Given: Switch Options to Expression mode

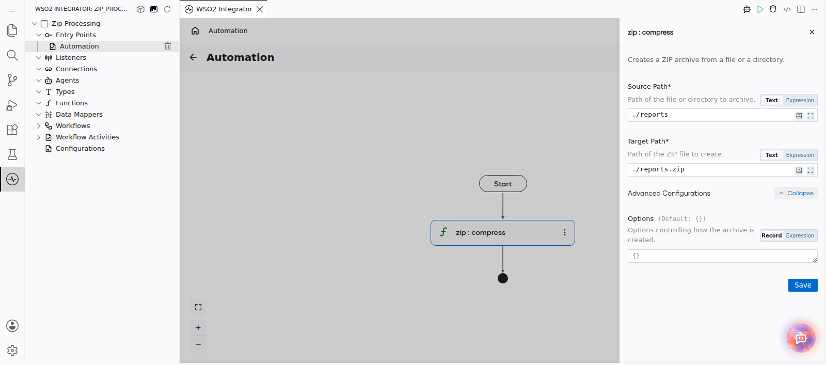Looking at the screenshot, I should (800, 235).
